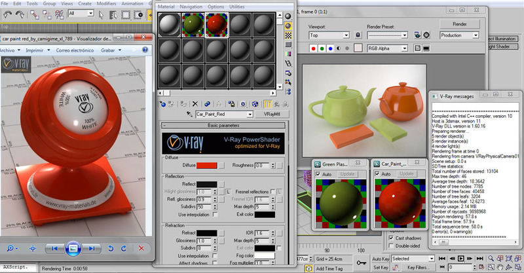Open Material menu in Material Editor
524x273 pixels.
(x=166, y=7)
